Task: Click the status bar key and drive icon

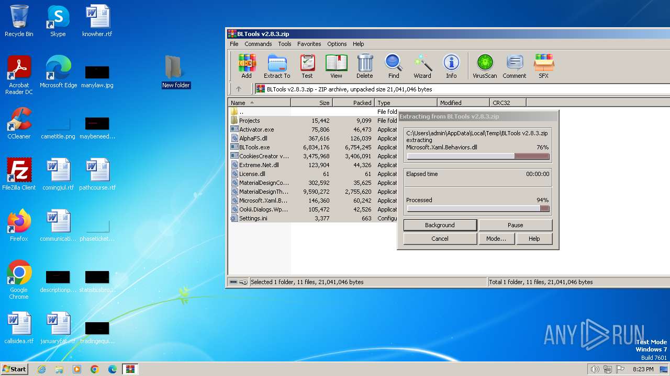Action: 239,282
